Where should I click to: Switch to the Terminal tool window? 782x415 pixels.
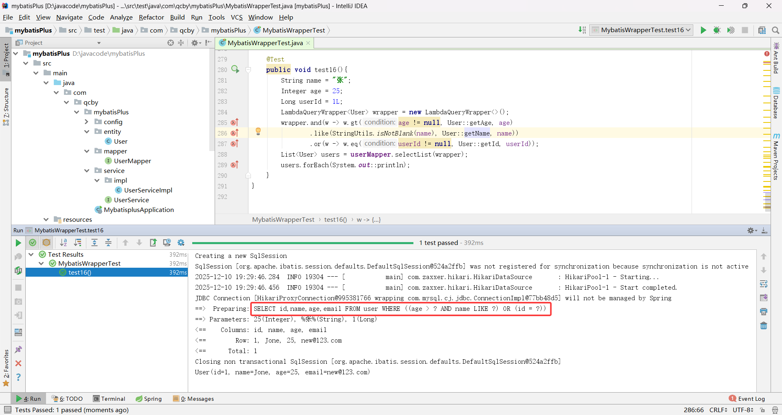coord(109,399)
